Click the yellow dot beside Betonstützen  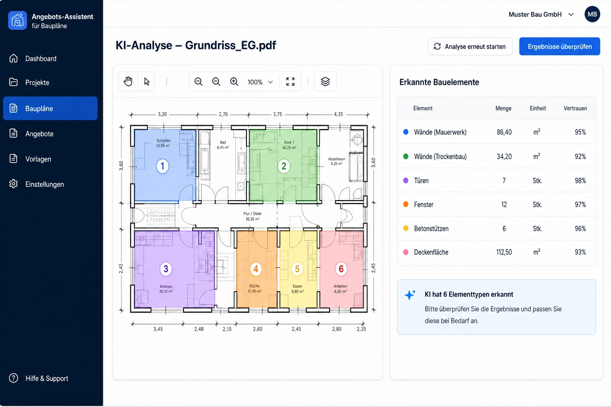click(406, 228)
